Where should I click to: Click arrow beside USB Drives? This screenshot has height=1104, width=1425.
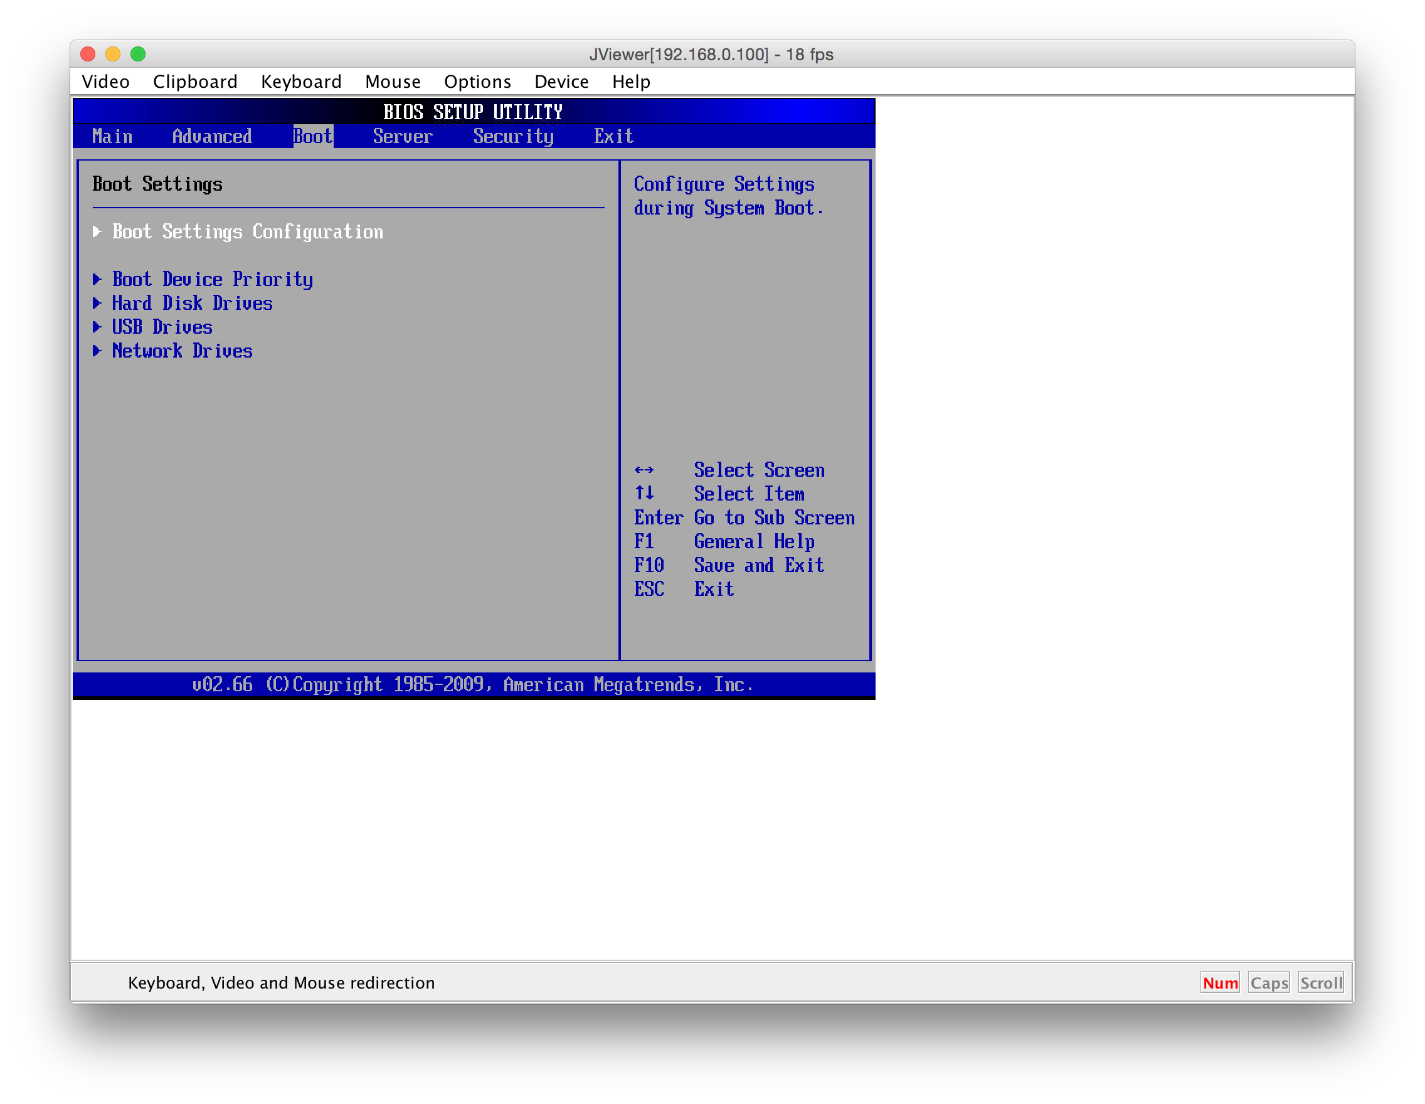point(97,327)
